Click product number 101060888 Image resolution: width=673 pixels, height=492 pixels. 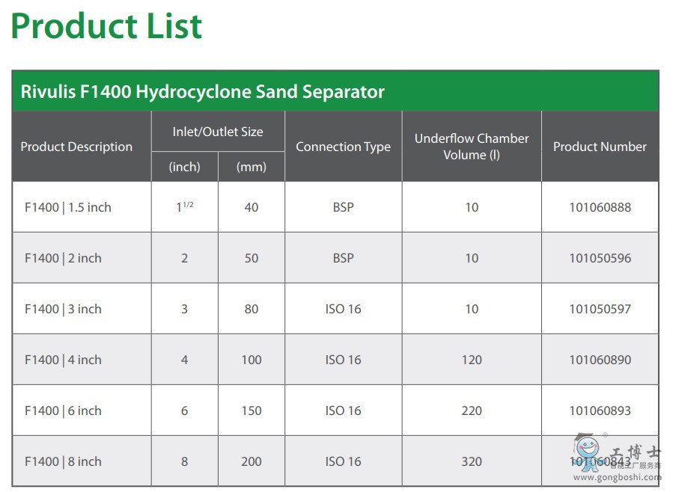pos(600,207)
